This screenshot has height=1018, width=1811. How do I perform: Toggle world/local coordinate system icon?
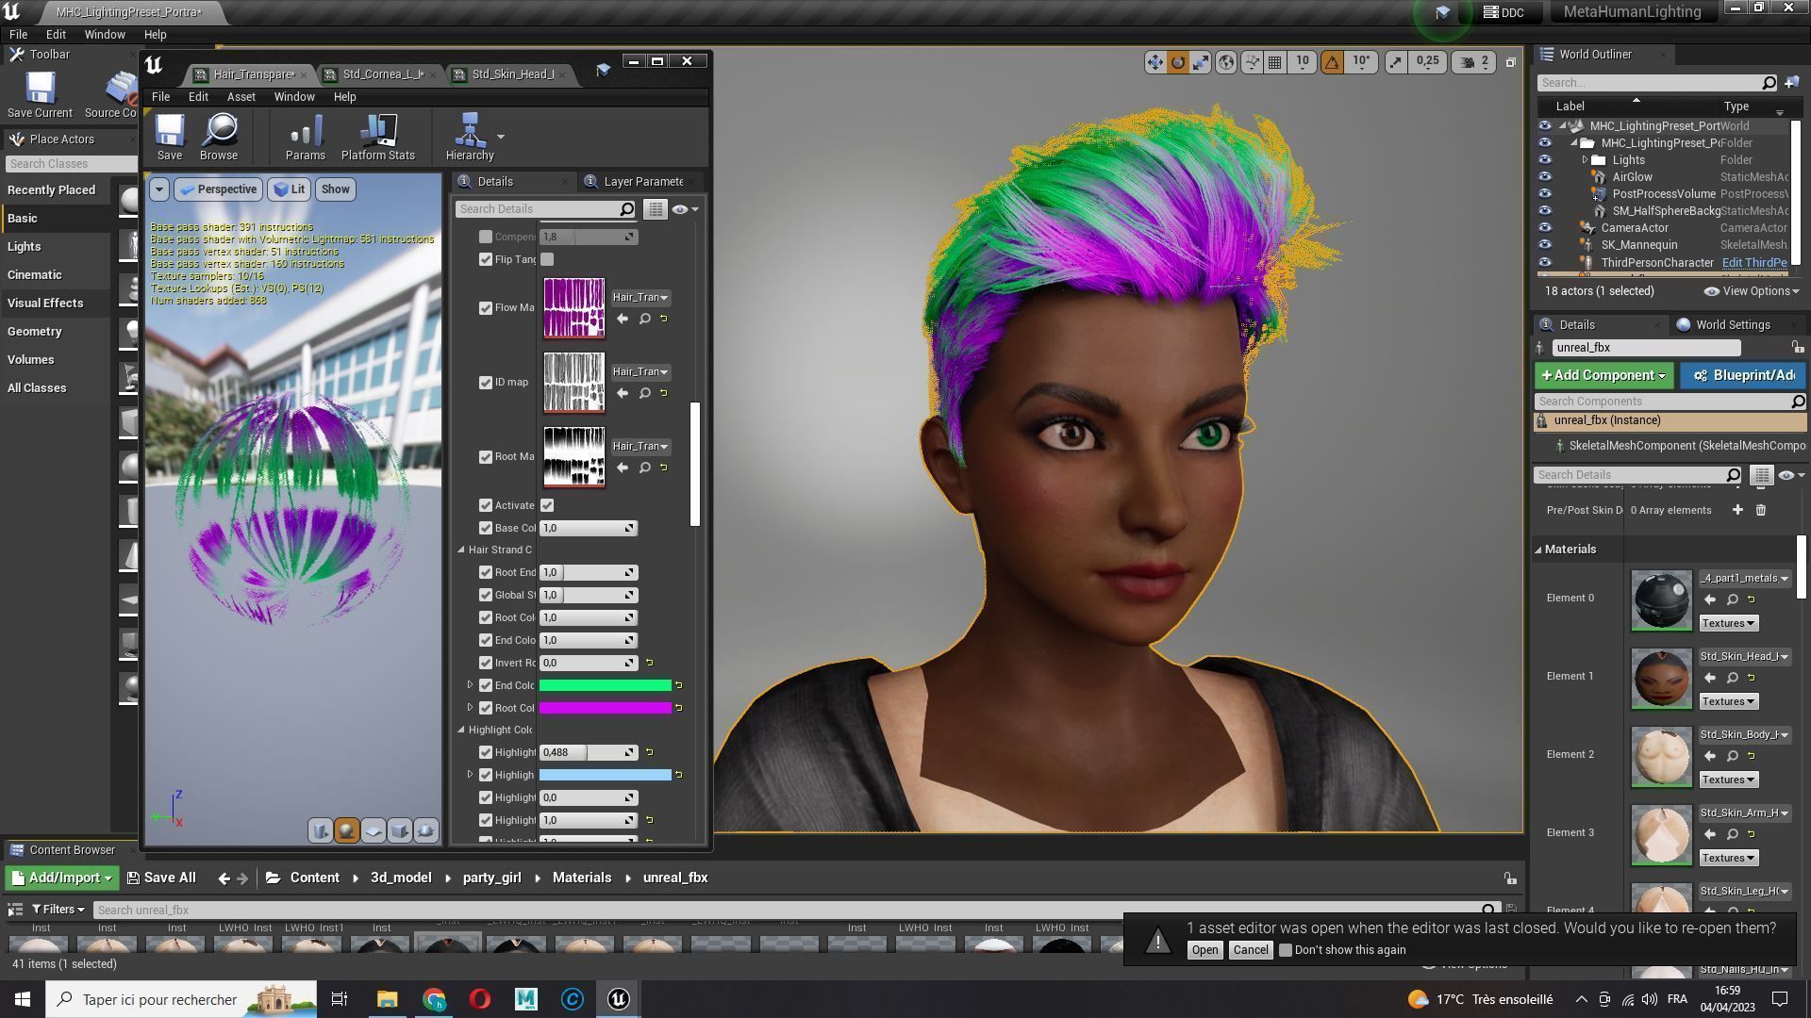(1226, 62)
